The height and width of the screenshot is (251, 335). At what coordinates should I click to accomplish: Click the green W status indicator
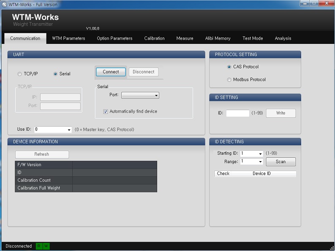click(46, 246)
